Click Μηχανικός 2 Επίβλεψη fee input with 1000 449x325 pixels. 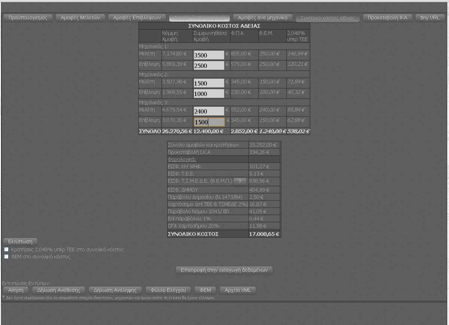(x=209, y=94)
